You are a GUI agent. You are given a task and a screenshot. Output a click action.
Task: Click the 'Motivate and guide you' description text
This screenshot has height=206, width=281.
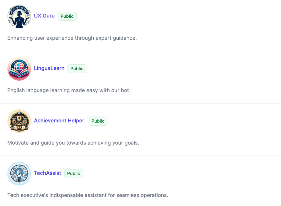click(x=73, y=143)
